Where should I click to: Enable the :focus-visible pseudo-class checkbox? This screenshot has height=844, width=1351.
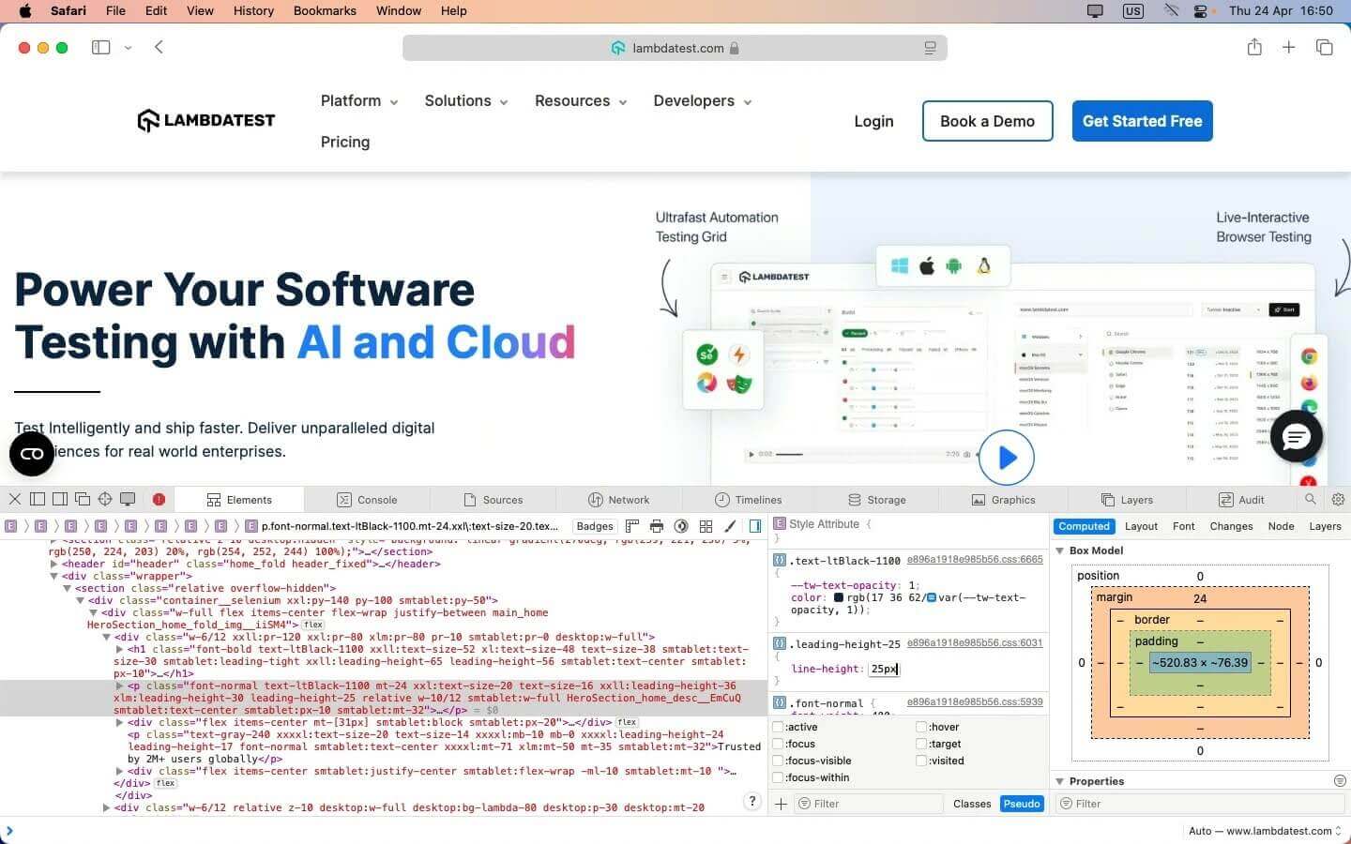tap(778, 761)
